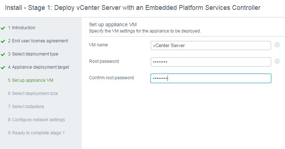The height and width of the screenshot is (149, 285).
Task: Click the checkmark beside End user license agreement
Action: click(x=3, y=41)
